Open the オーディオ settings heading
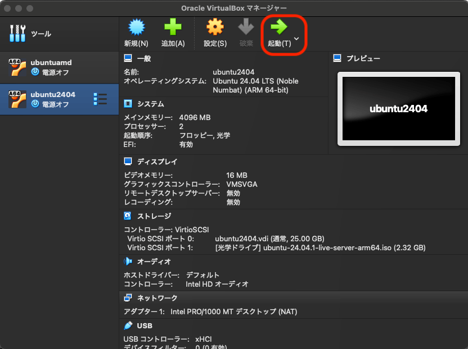Screen dimensions: 468x349 154,261
